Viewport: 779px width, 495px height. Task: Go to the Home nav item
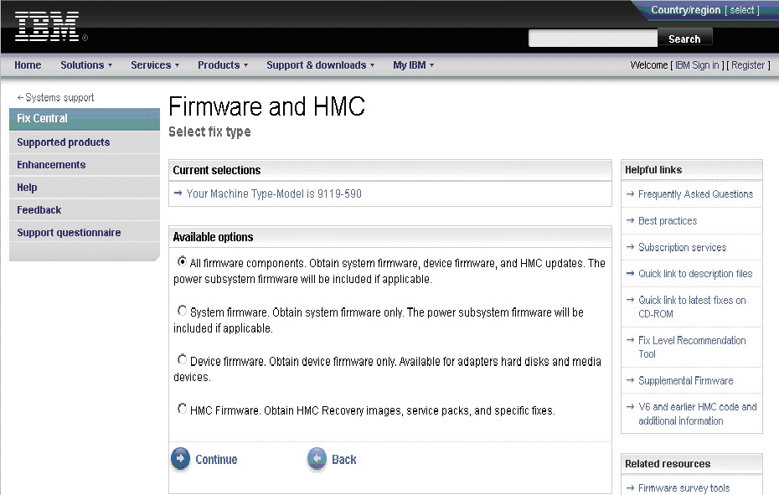pyautogui.click(x=28, y=65)
